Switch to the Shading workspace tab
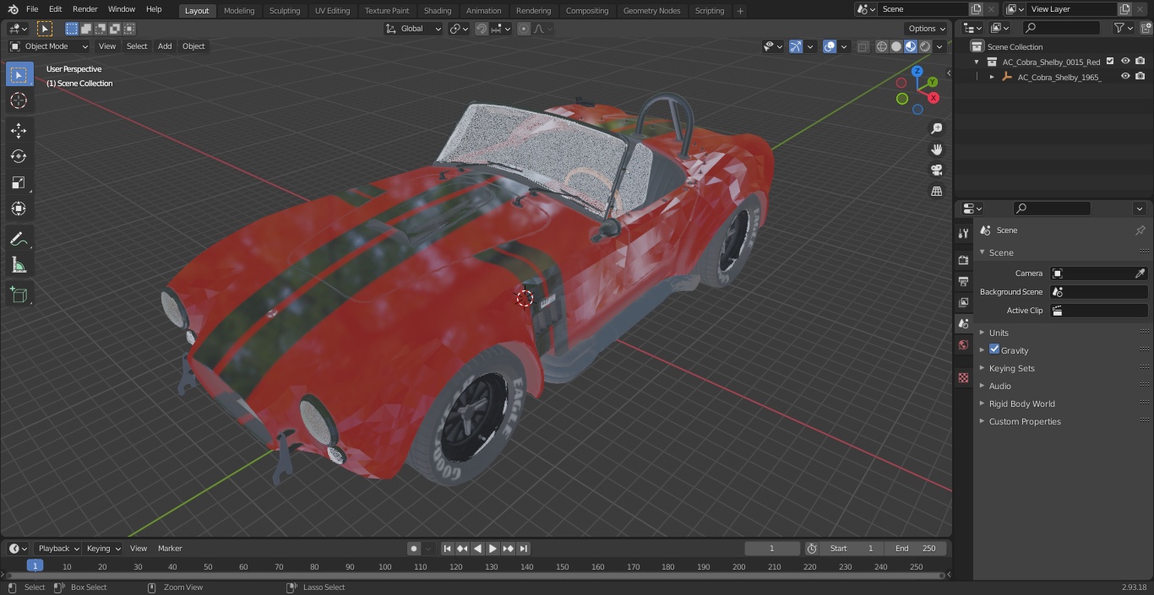1154x595 pixels. tap(438, 10)
